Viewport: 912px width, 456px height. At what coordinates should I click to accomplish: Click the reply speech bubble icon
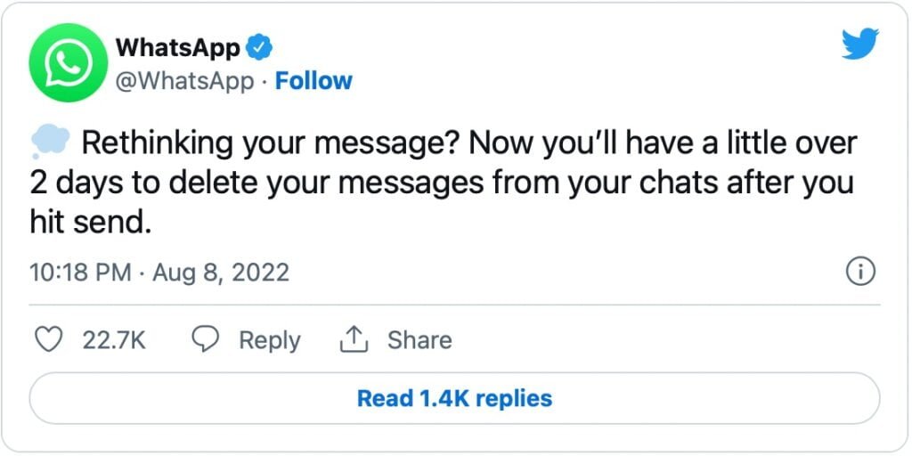(x=207, y=340)
